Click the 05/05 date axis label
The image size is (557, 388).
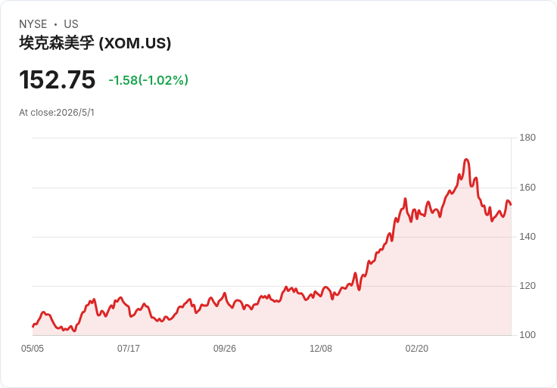pyautogui.click(x=33, y=349)
